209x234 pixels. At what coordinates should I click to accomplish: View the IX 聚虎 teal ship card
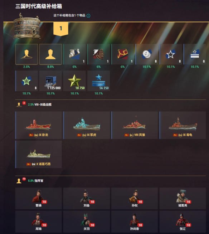[87, 125]
